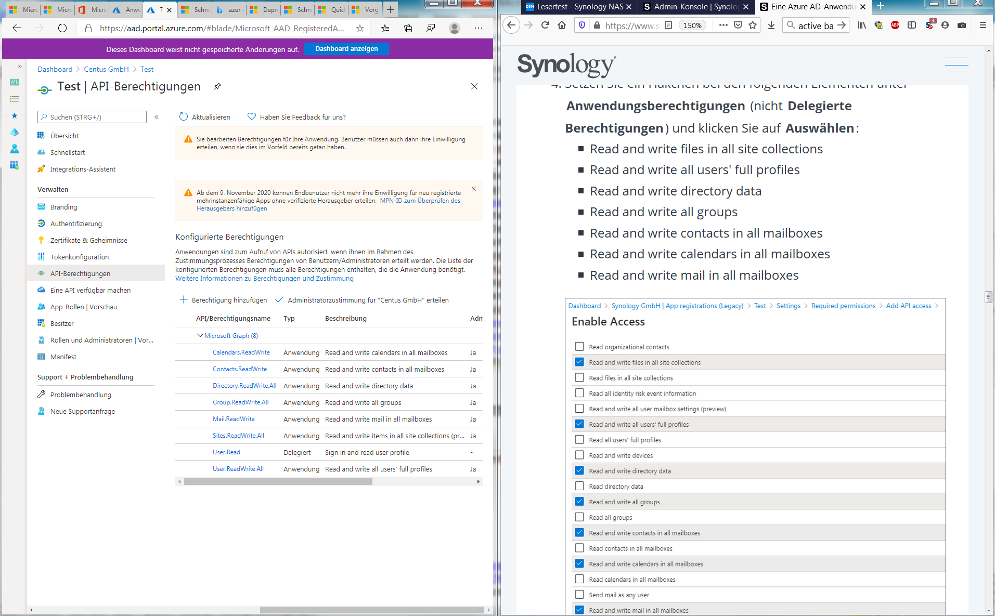995x616 pixels.
Task: Open Tokenkonfiguration menu item
Action: pos(80,257)
